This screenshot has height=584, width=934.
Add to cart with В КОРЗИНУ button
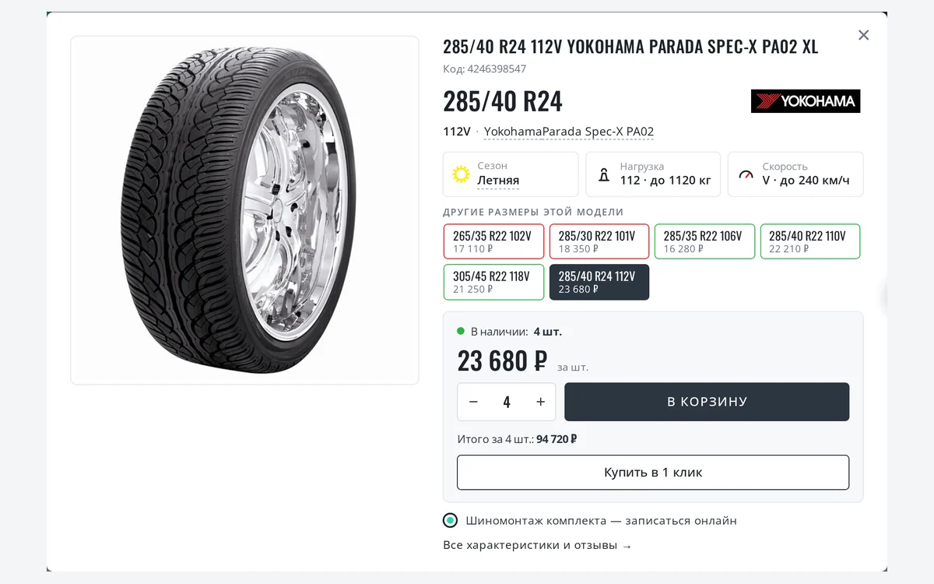point(707,402)
